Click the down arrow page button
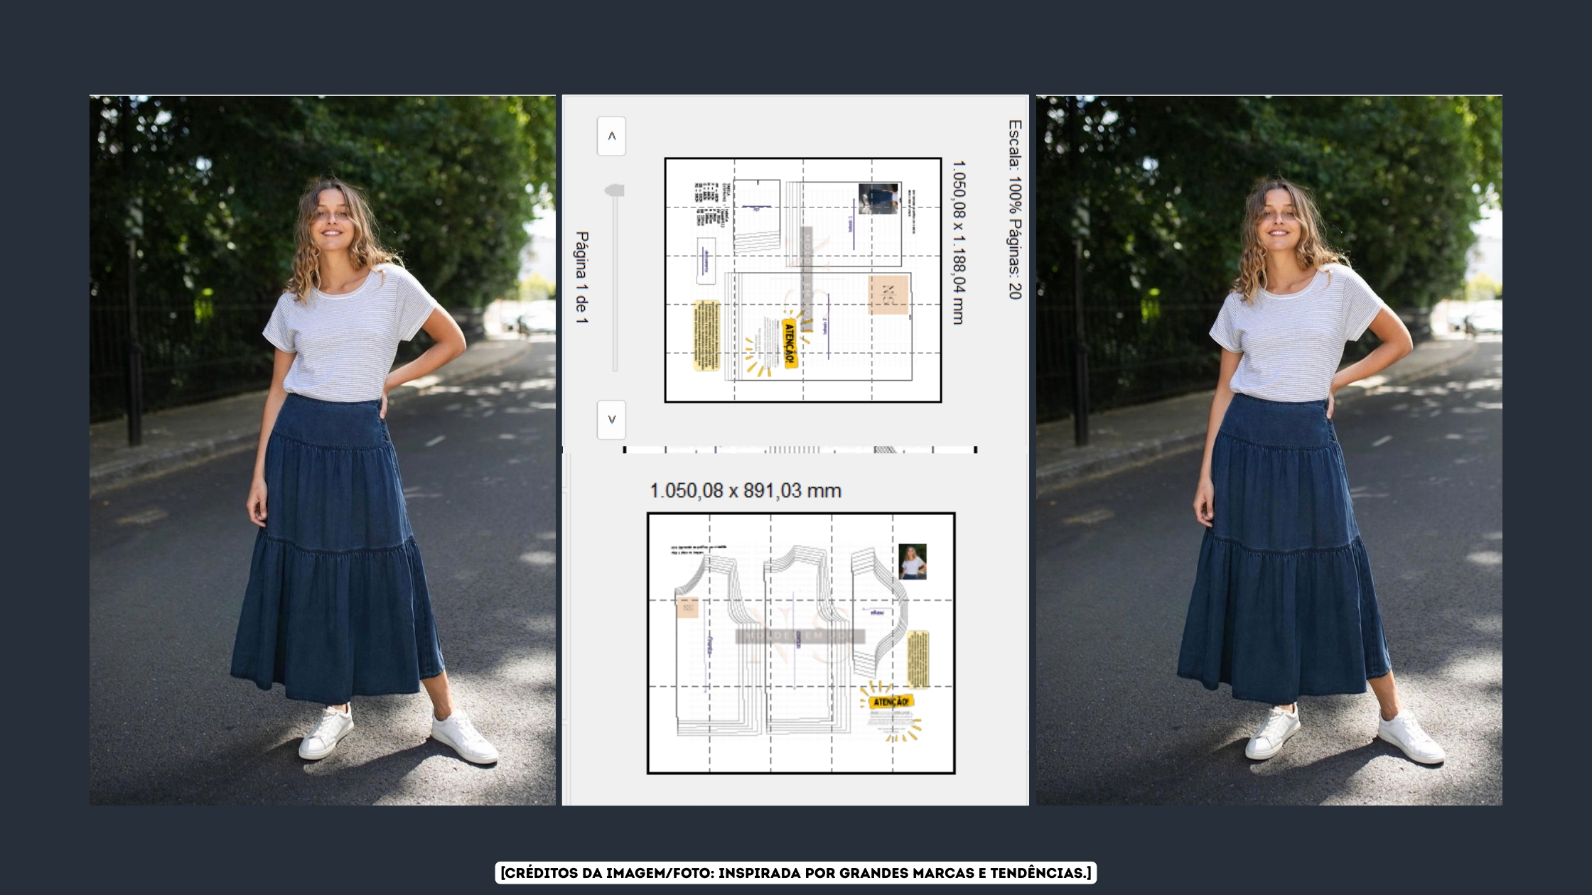Screen dimensions: 1592x895 (x=611, y=420)
